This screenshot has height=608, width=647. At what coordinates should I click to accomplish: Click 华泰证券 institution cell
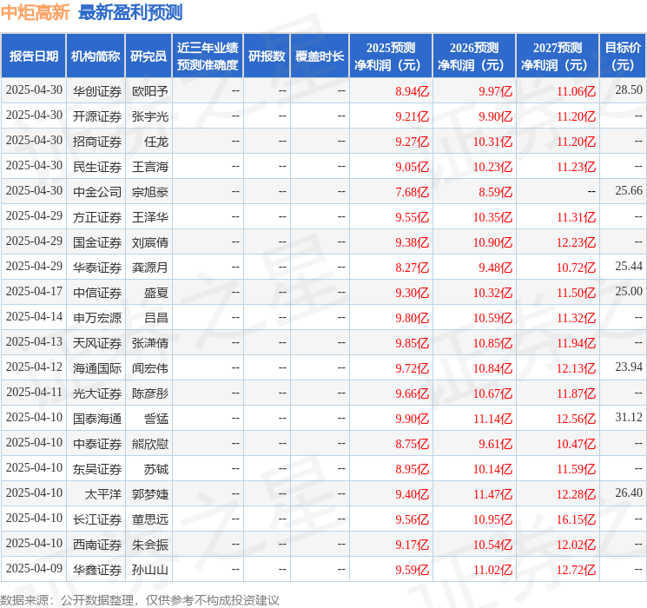coord(97,268)
